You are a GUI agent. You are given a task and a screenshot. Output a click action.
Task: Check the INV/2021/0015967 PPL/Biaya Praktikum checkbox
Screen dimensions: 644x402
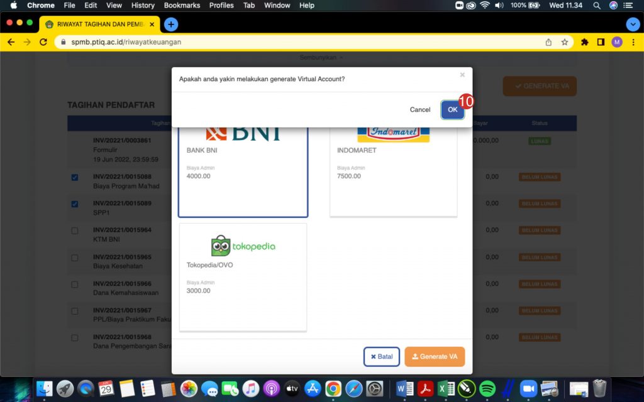click(x=75, y=311)
